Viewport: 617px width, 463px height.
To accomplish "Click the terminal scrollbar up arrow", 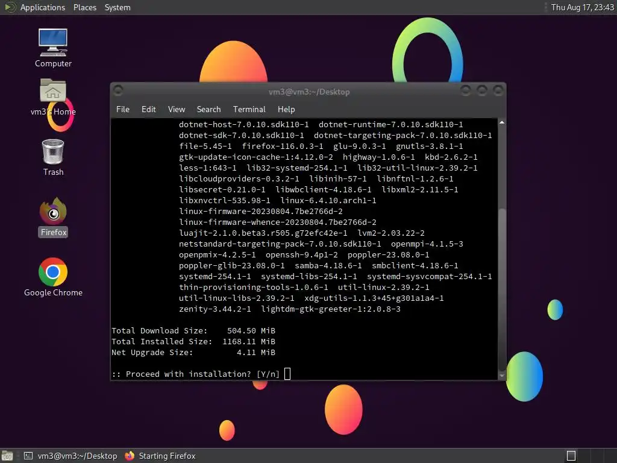I will (x=502, y=123).
